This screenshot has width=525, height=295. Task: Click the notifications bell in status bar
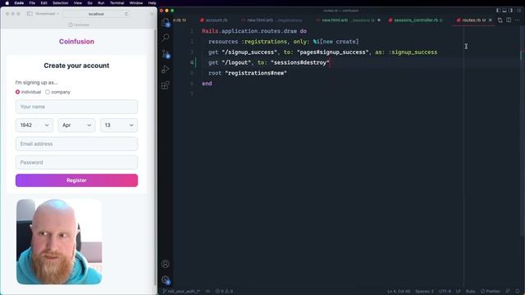518,292
